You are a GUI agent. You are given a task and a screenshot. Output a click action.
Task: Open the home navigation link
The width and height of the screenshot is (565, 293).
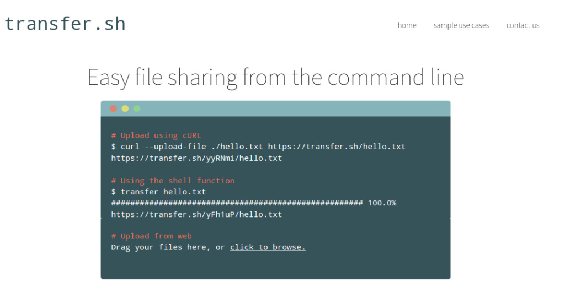[x=407, y=25]
